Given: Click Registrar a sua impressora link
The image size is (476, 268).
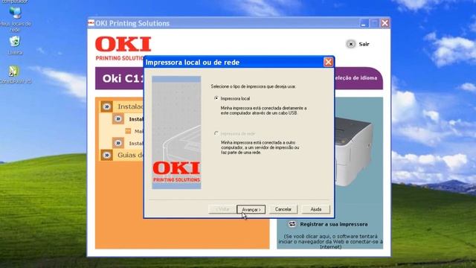Looking at the screenshot, I should [x=334, y=224].
